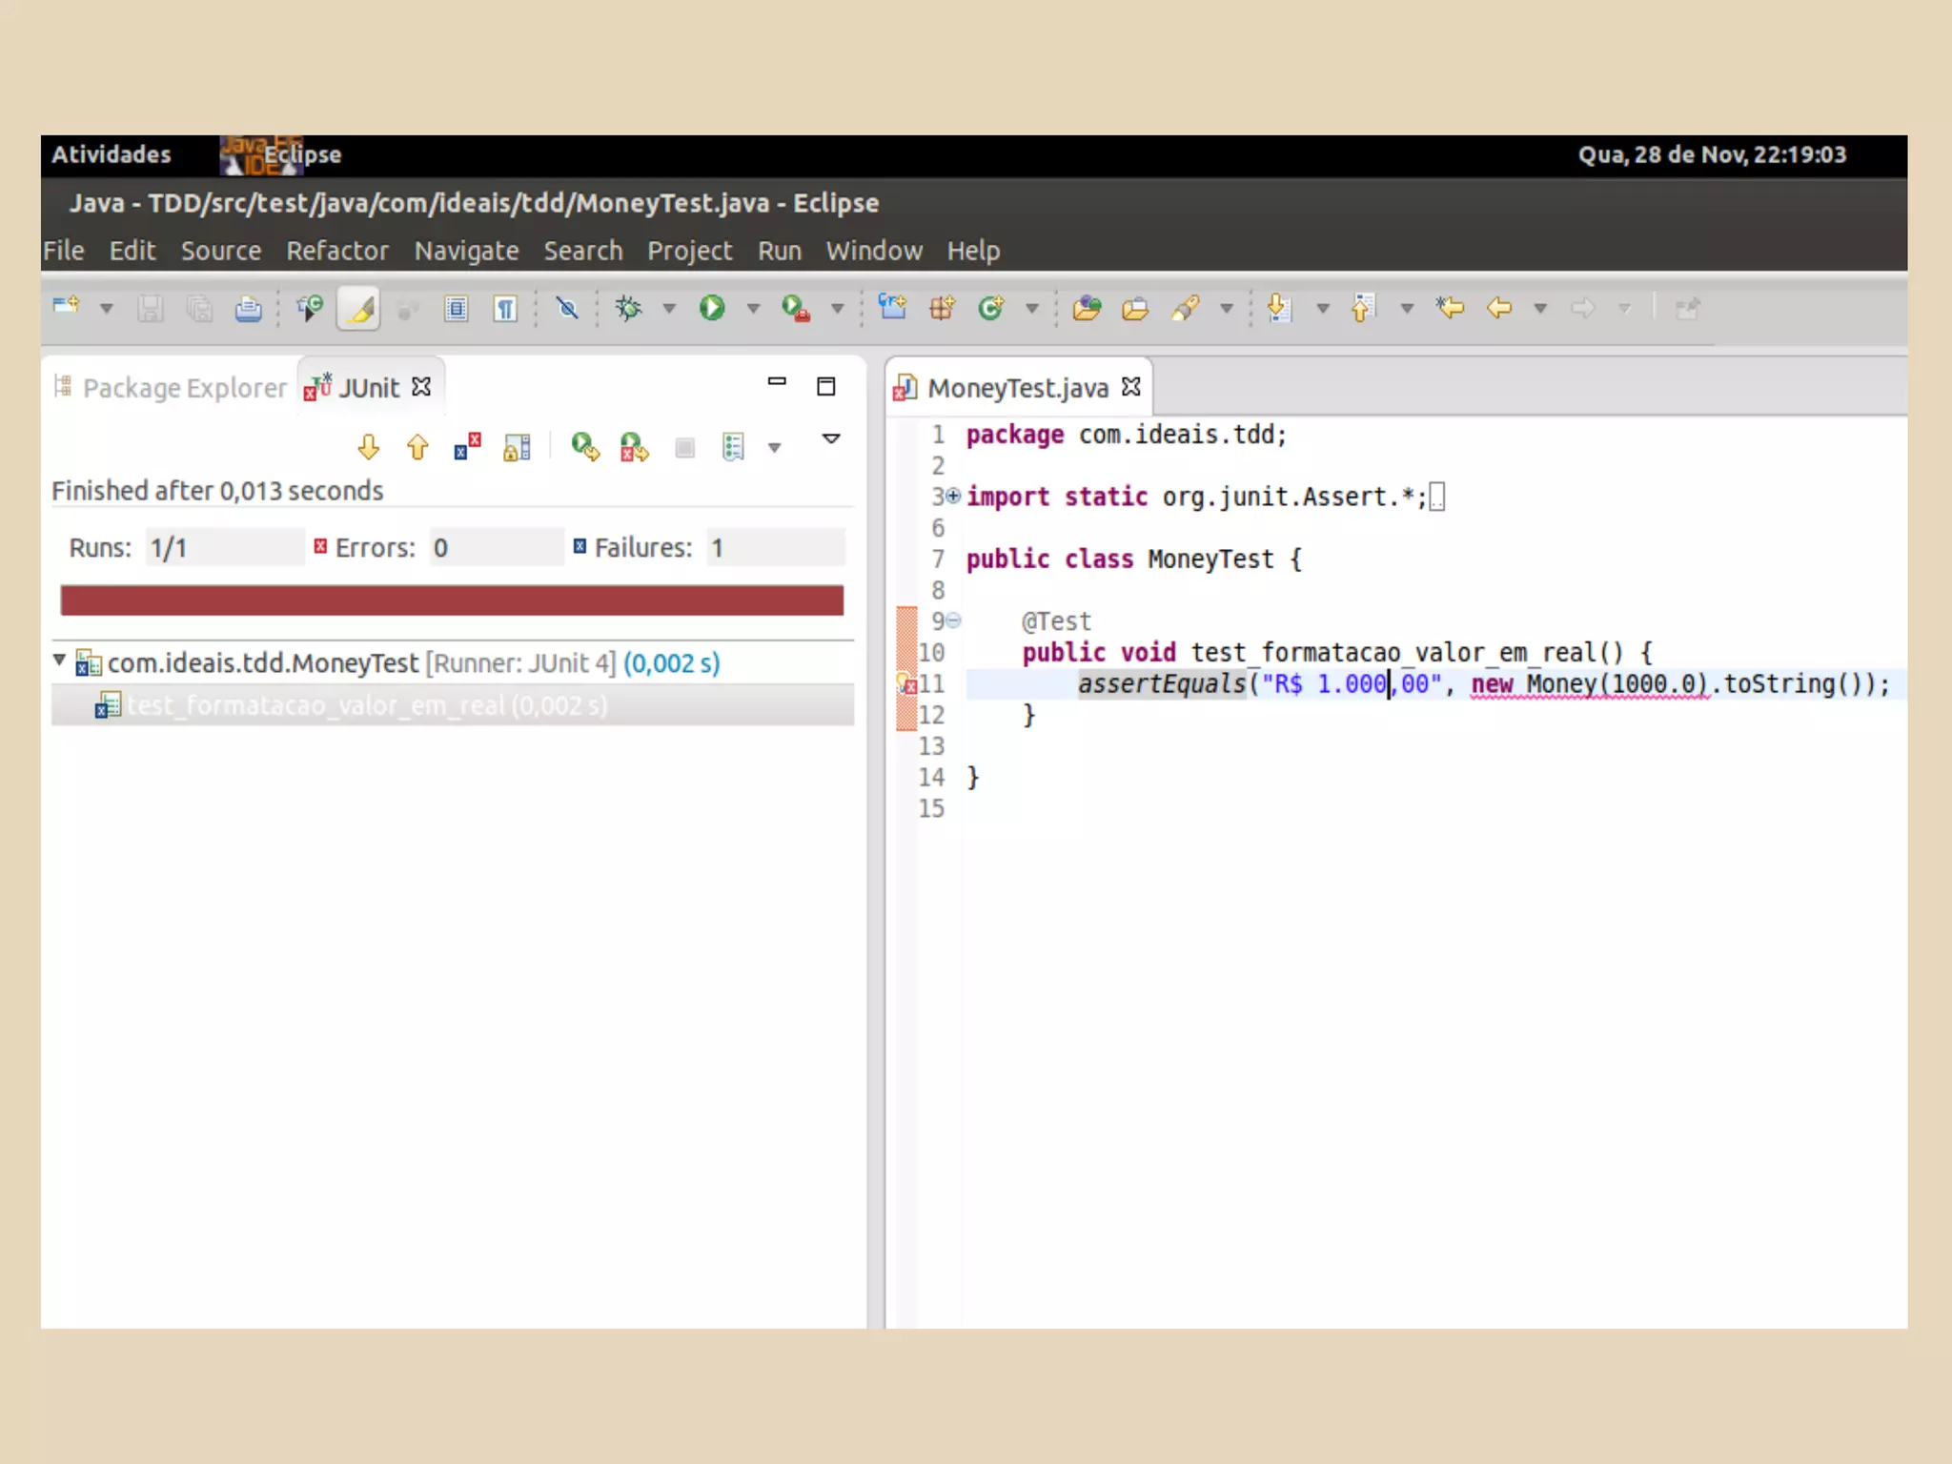Open the JUnit view menu triangle
Screen dimensions: 1952x1464
point(831,438)
